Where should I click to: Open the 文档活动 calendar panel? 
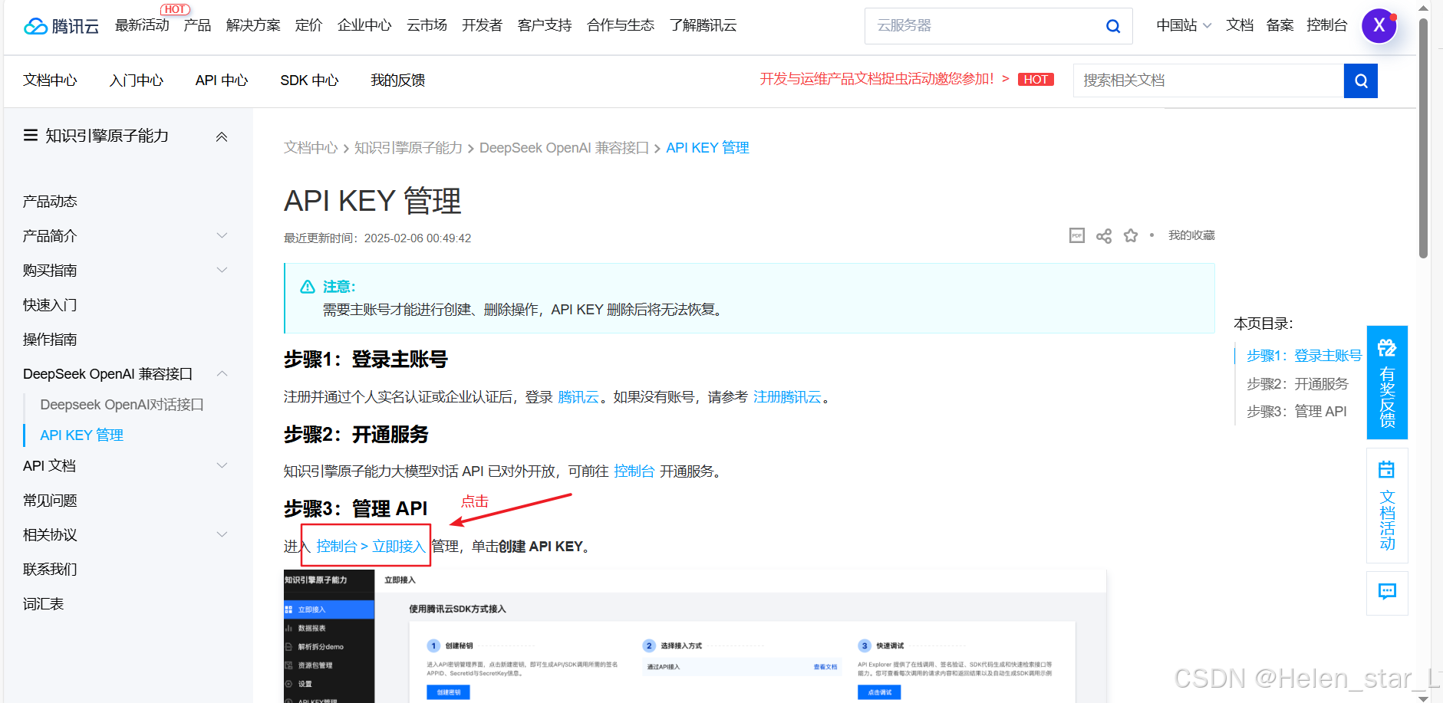[x=1387, y=506]
